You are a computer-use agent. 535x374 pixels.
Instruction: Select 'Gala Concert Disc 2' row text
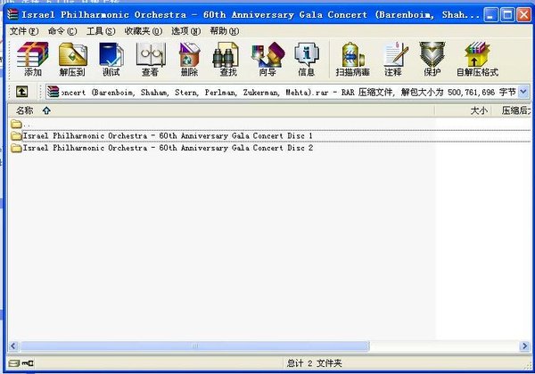click(168, 148)
